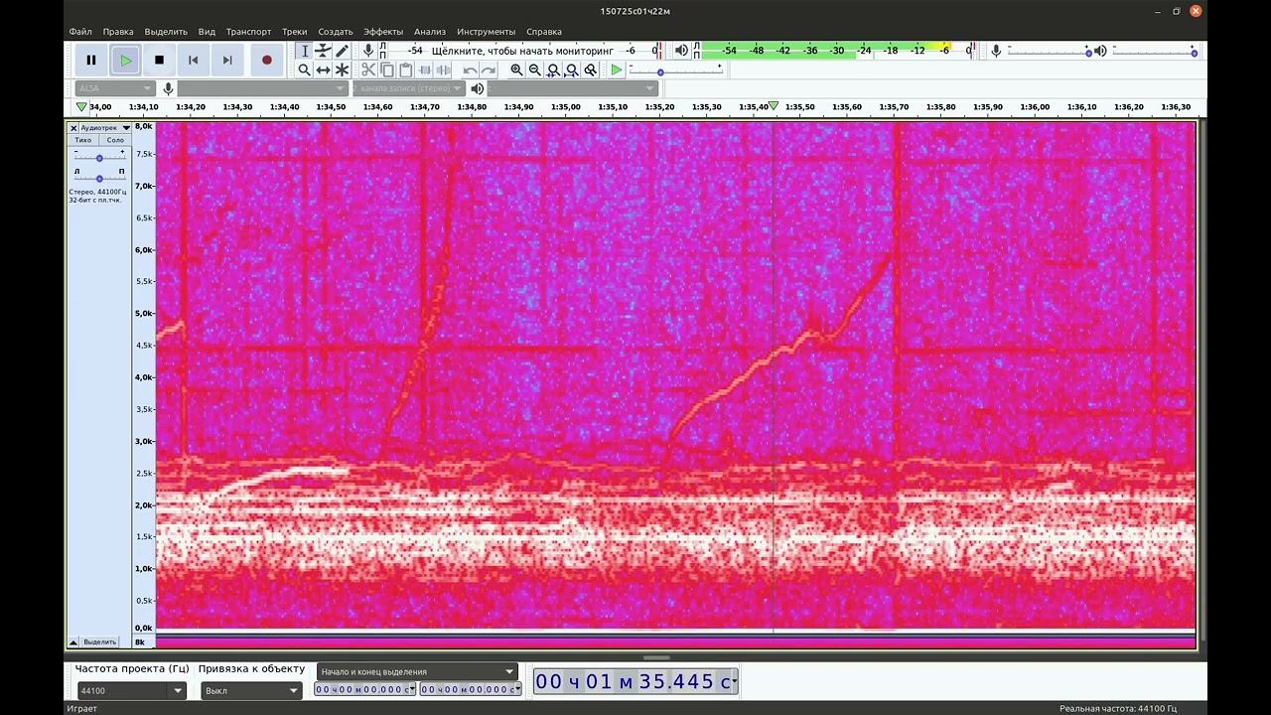Open the Справка menu

(x=544, y=32)
